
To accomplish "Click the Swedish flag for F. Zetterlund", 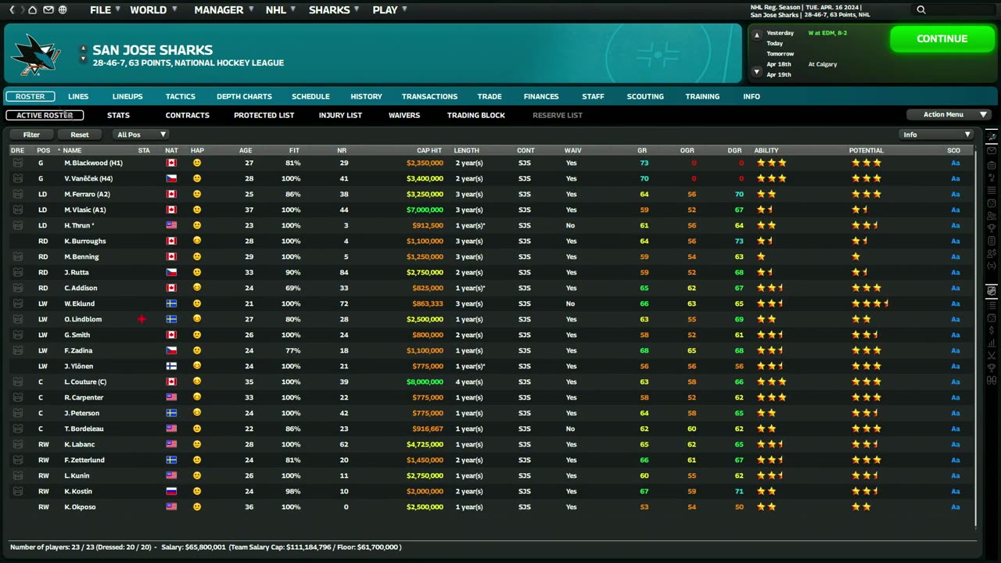I will (171, 460).
